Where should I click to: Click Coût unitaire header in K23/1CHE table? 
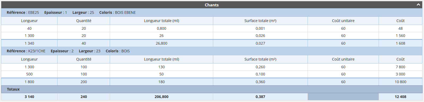tap(343, 59)
